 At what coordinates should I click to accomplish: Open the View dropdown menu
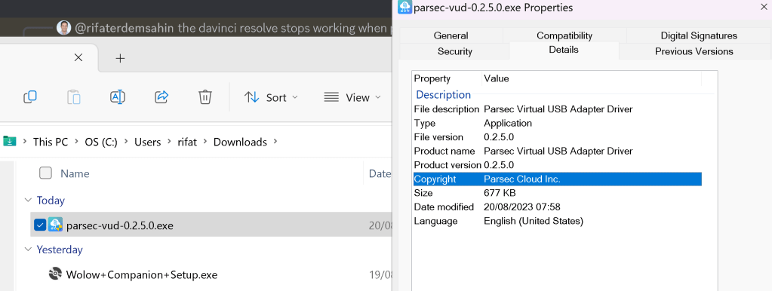click(x=352, y=97)
